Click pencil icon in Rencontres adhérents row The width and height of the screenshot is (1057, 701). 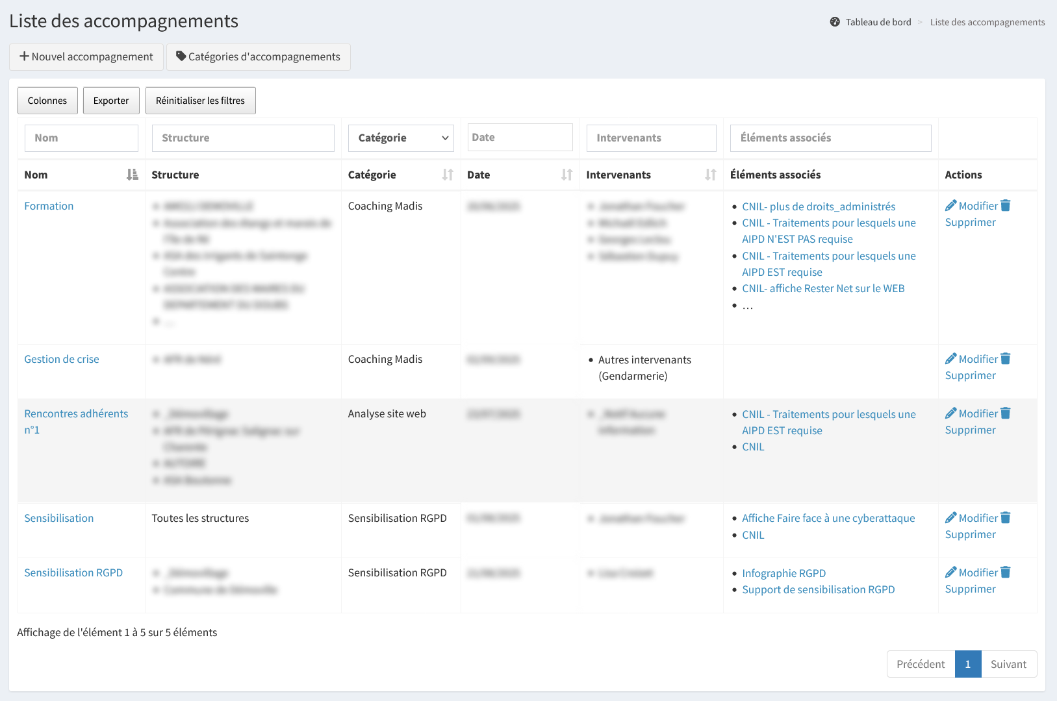click(950, 413)
